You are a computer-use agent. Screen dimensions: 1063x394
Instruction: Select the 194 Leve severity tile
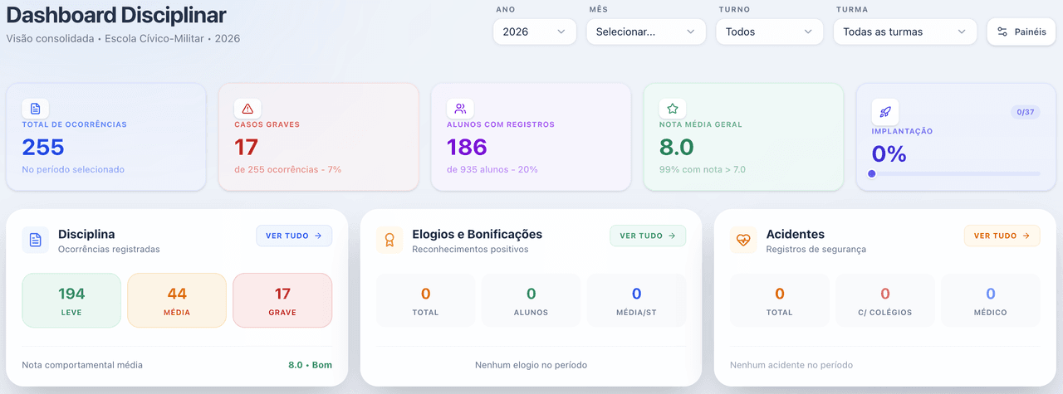(x=71, y=300)
